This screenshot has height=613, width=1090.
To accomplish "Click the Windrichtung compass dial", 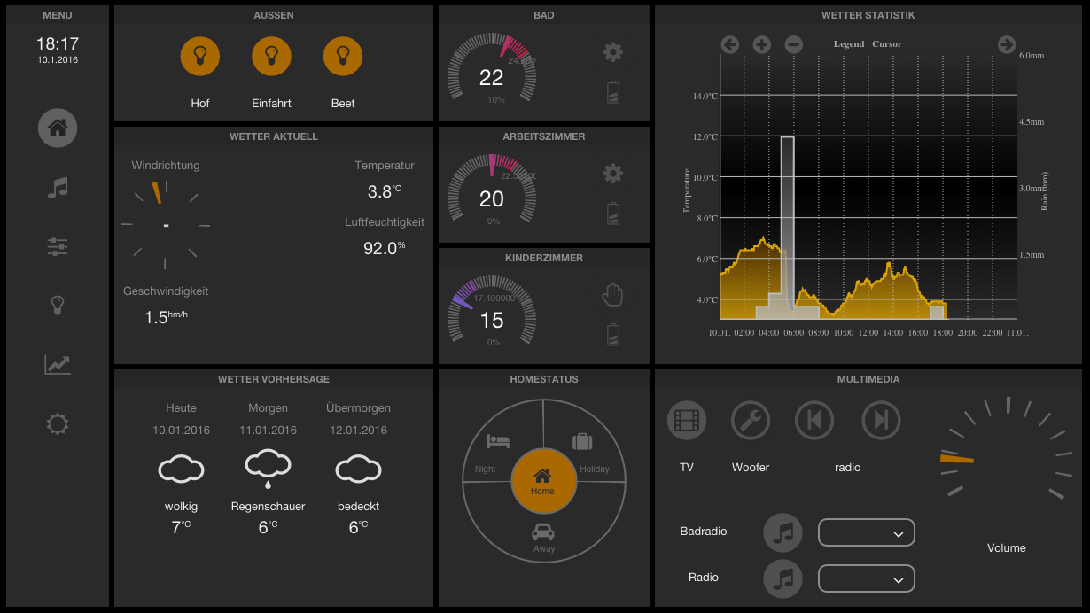I will [x=166, y=225].
